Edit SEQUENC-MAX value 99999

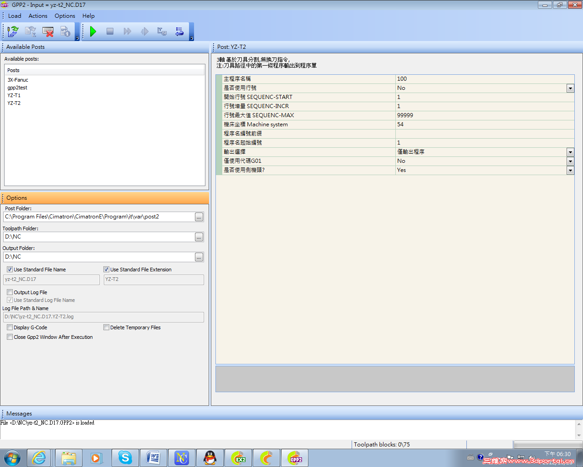pyautogui.click(x=485, y=115)
